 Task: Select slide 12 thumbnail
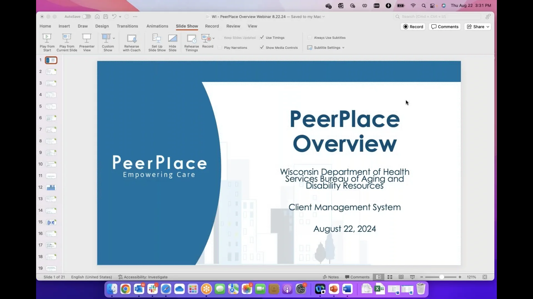51,187
